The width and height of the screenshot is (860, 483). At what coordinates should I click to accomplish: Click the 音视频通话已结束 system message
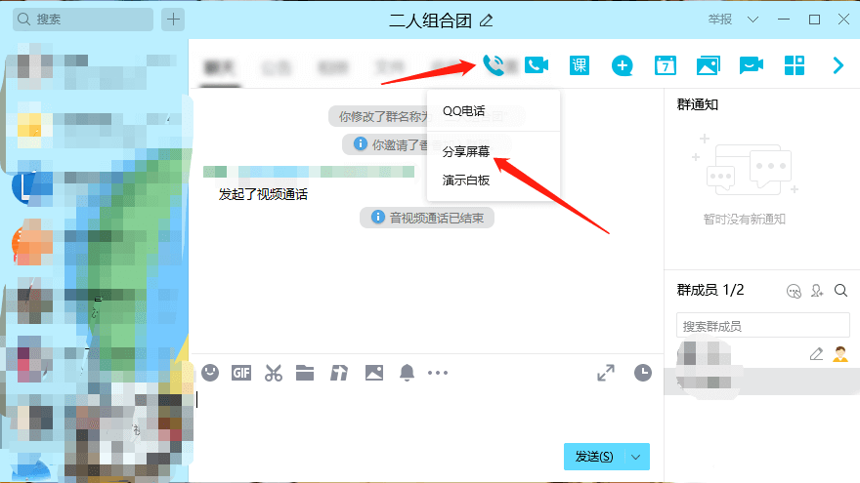[427, 218]
